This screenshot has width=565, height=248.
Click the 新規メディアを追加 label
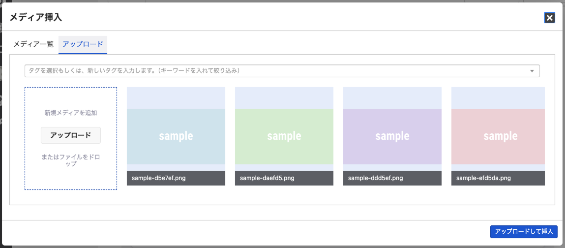[71, 113]
